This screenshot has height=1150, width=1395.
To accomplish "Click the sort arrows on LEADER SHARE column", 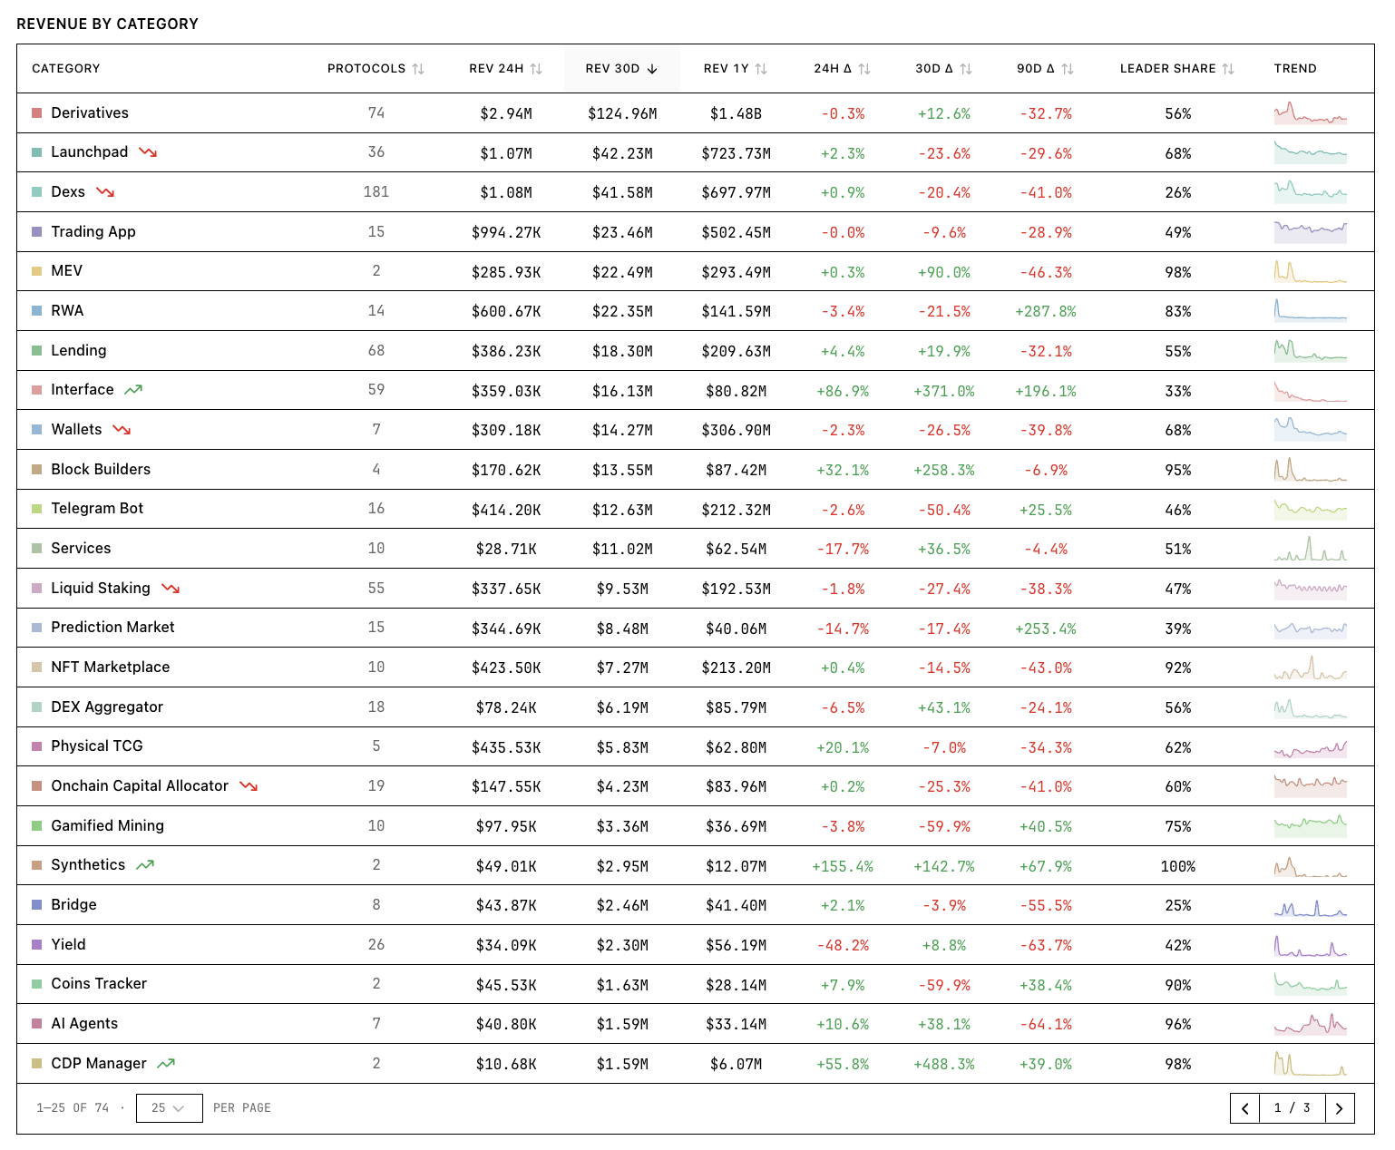I will pos(1230,68).
